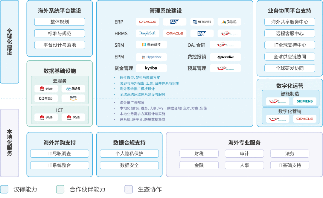Select the 本地化服务 side label
Image resolution: width=323 pixels, height=198 pixels.
coord(10,143)
